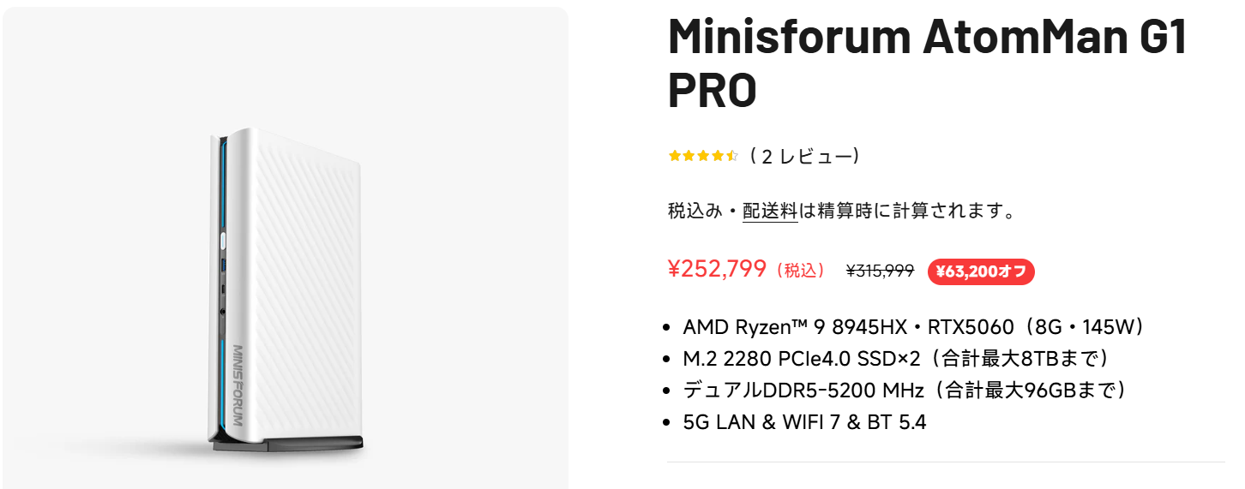Click the audio jack on the PC front
Screen dimensions: 1245x489
tap(223, 311)
